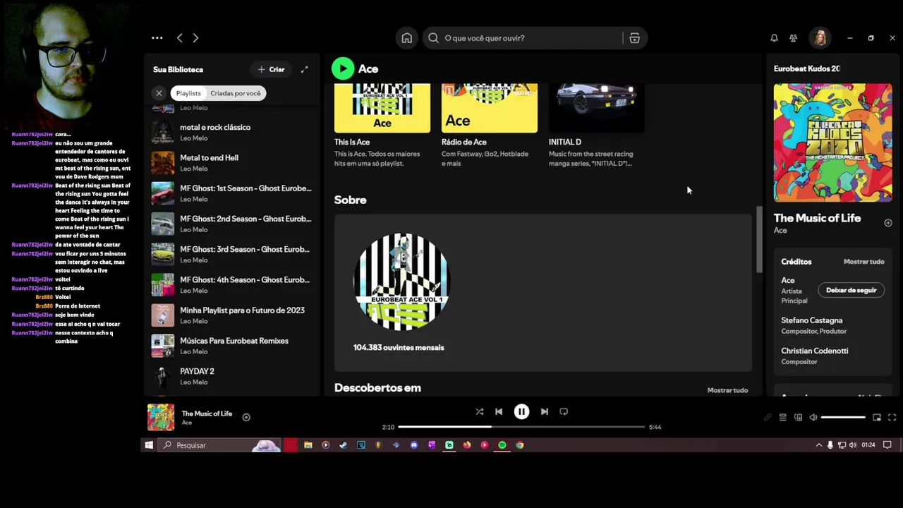Go back with the left arrow
This screenshot has width=903, height=508.
(180, 38)
